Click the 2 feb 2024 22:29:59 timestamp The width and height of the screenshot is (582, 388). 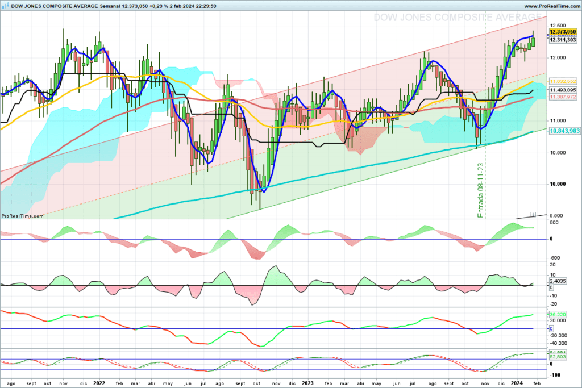pyautogui.click(x=194, y=6)
